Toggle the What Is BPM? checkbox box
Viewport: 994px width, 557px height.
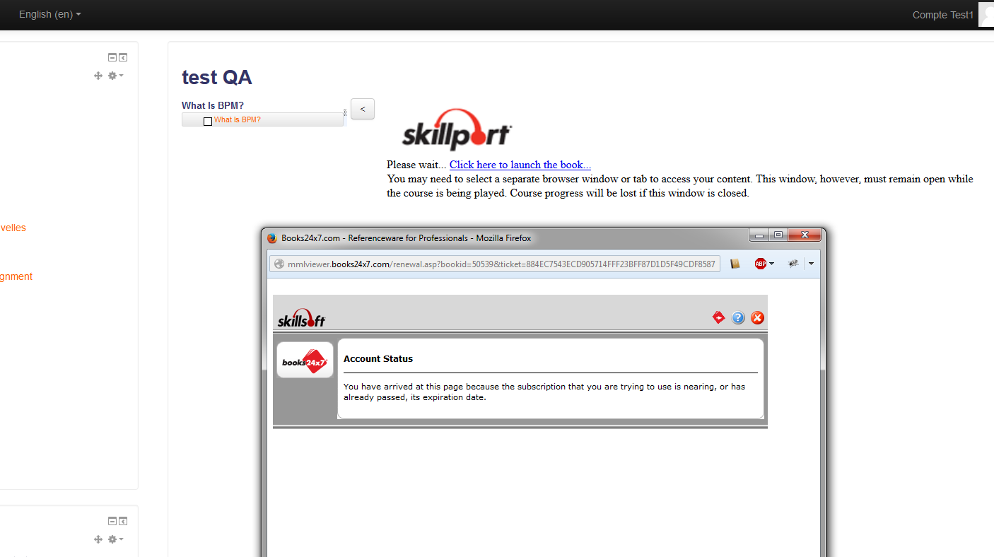[x=208, y=122]
